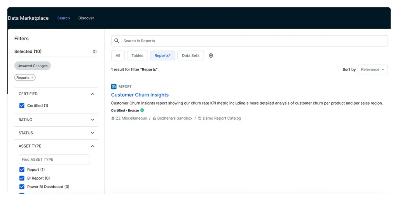Viewport: 398px width, 201px height.
Task: Click the Data Marketplace title
Action: 28,18
